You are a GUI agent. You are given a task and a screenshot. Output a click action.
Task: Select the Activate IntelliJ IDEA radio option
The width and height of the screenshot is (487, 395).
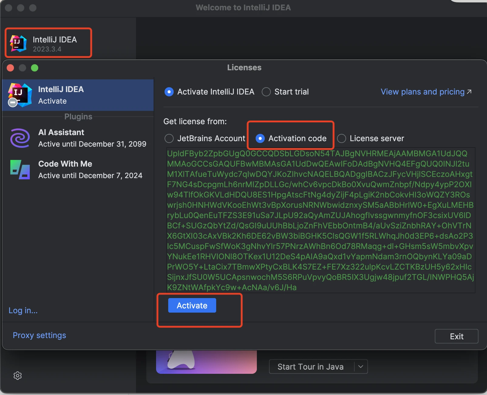pos(169,92)
